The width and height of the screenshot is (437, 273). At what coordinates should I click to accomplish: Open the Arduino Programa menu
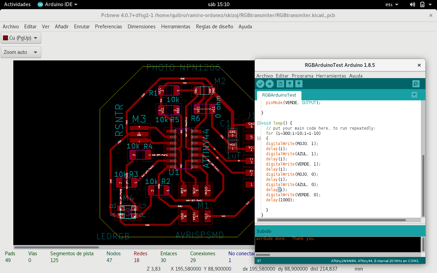(302, 76)
